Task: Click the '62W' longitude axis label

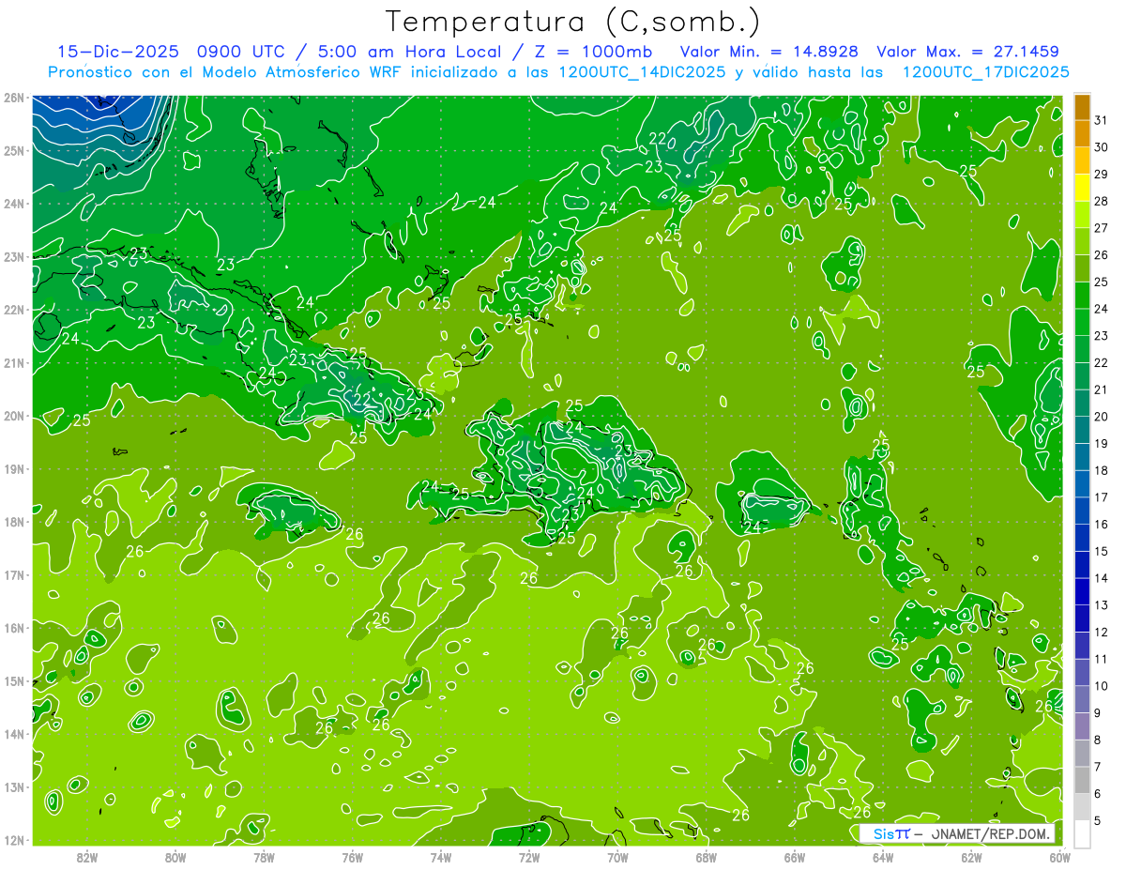Action: click(x=971, y=857)
